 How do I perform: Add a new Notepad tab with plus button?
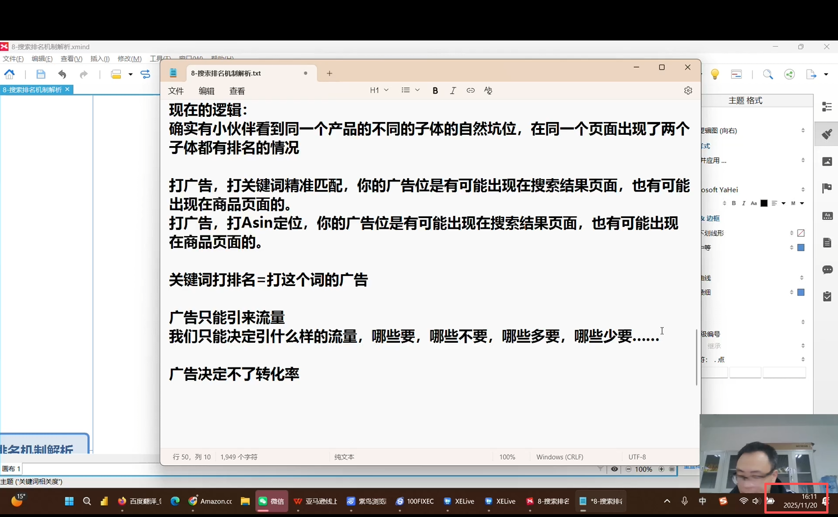(329, 73)
